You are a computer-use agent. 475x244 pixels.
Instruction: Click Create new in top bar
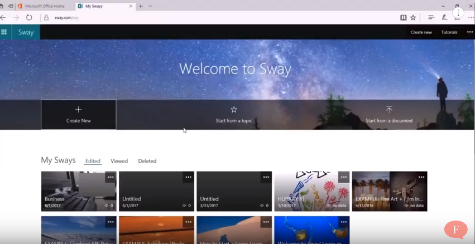(x=421, y=32)
